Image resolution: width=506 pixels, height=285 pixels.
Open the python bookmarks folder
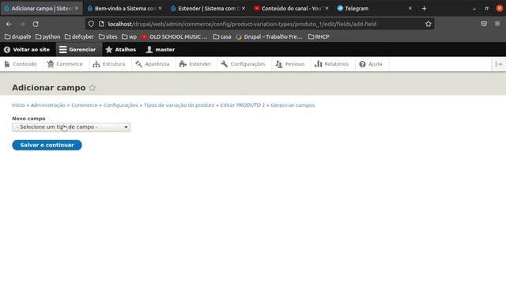[x=47, y=37]
